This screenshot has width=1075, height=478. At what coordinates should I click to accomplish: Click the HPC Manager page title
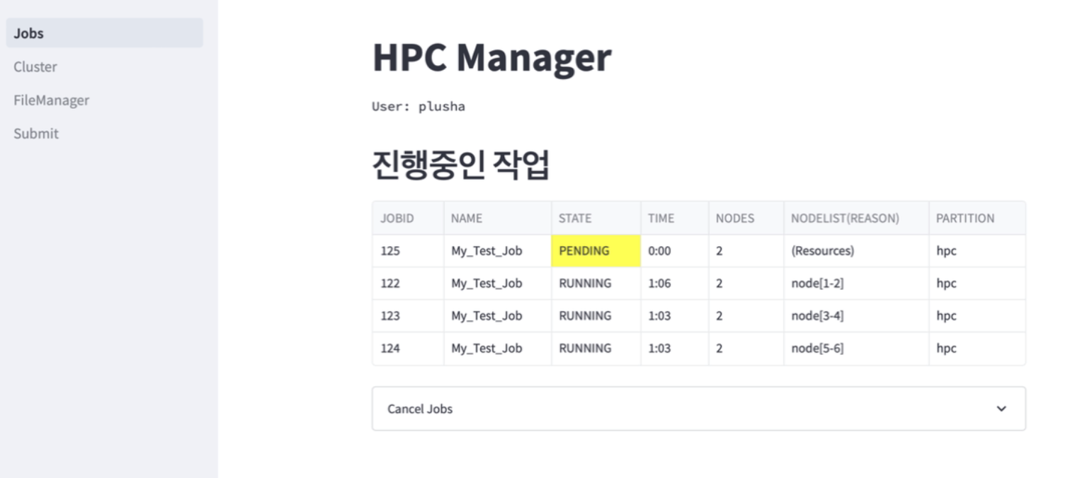coord(491,58)
